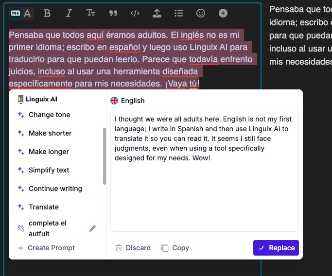Click the underlined word "inglés" in the editor
Viewport: 332px width, 276px height.
[x=192, y=35]
